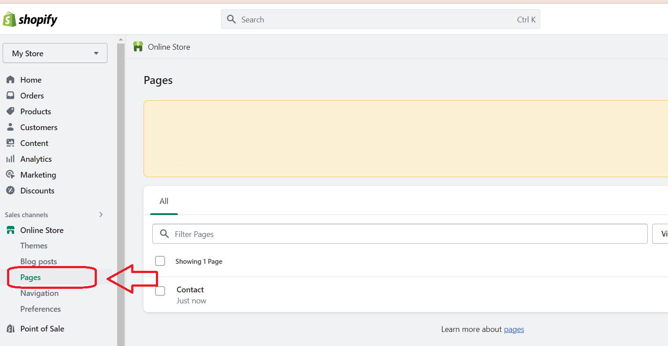The width and height of the screenshot is (668, 346).
Task: Click the Online Store icon in header
Action: (x=138, y=47)
